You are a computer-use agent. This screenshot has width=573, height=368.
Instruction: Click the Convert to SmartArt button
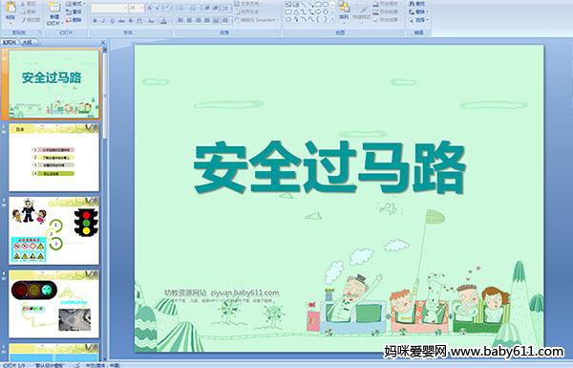point(256,20)
